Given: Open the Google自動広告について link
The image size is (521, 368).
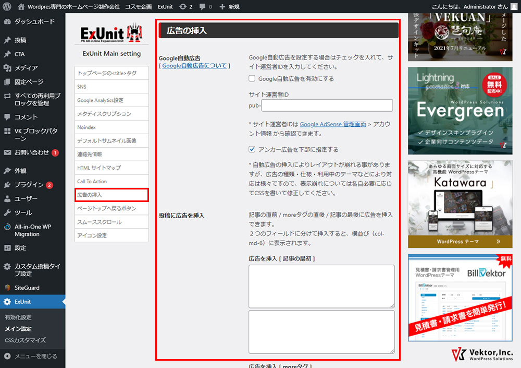Looking at the screenshot, I should pos(194,66).
